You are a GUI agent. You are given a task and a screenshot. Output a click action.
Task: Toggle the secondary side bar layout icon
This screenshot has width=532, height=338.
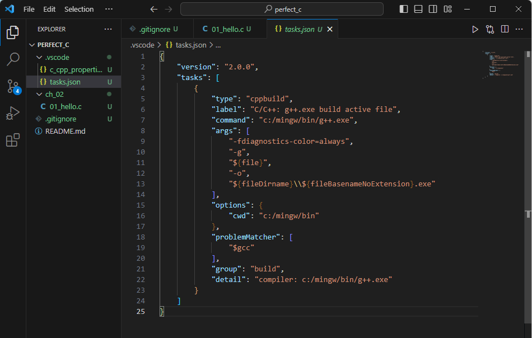(x=433, y=9)
